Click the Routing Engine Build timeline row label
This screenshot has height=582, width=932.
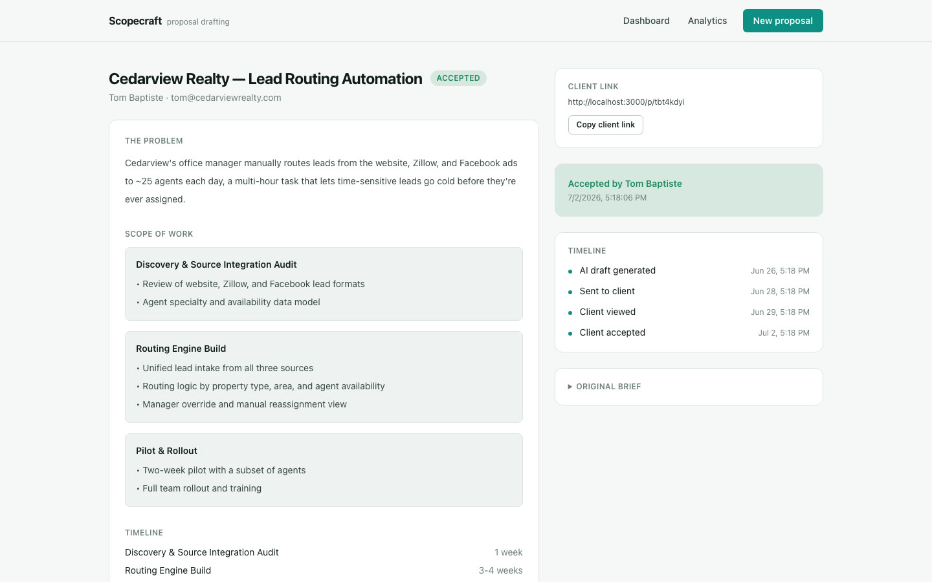pos(168,570)
